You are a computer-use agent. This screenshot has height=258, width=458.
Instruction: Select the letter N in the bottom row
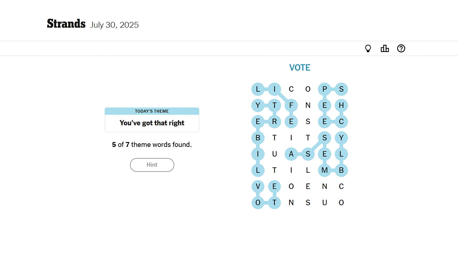pyautogui.click(x=291, y=202)
